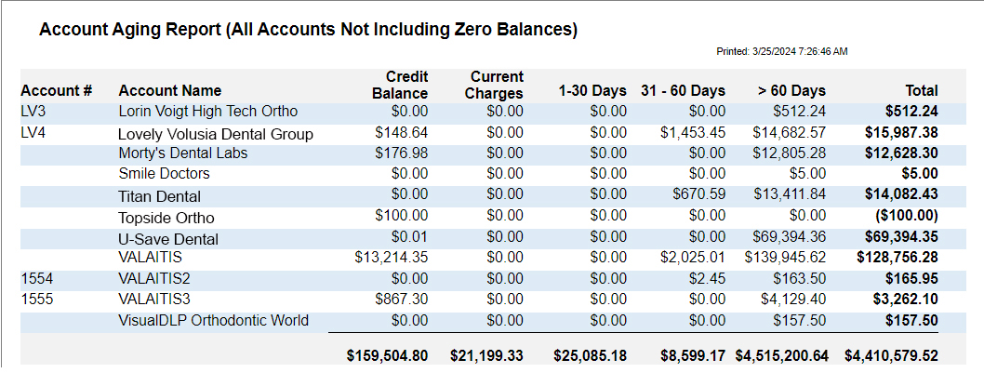Viewport: 984px width, 373px height.
Task: Click on Morty's Dental Labs account name
Action: 182,153
